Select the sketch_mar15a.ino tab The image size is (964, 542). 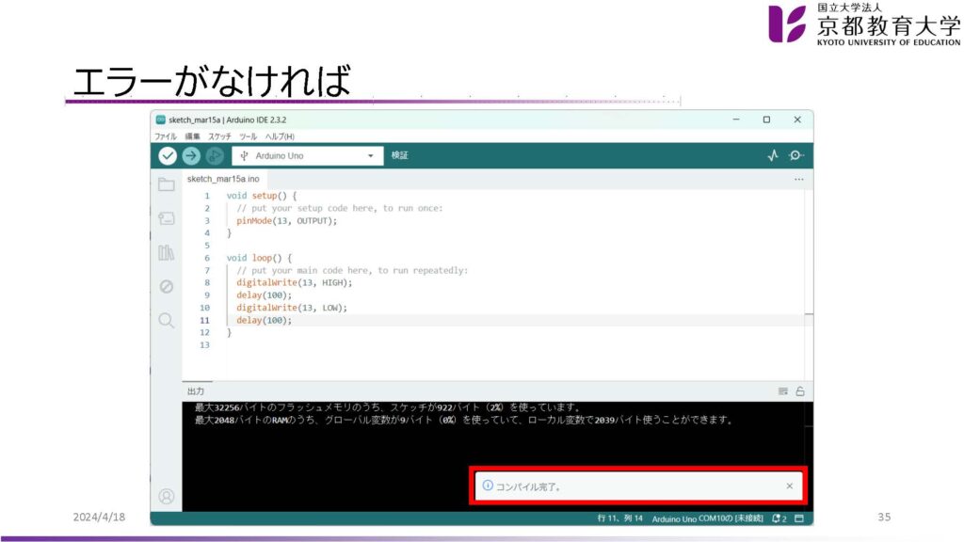pyautogui.click(x=222, y=179)
